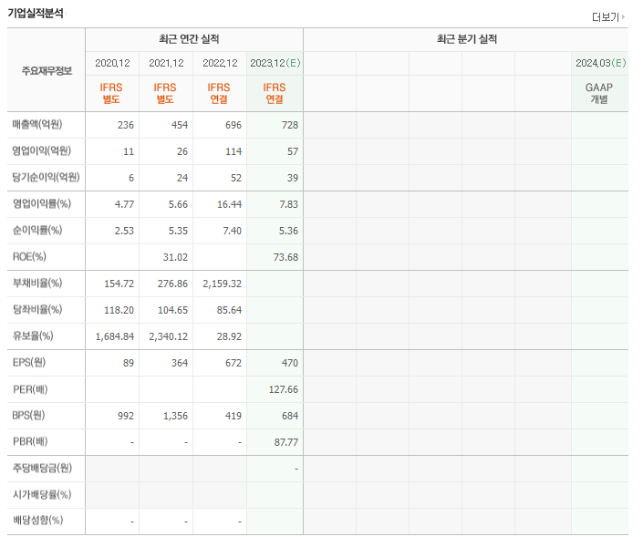
Task: Click the ROE value 31.02
Action: [x=175, y=257]
